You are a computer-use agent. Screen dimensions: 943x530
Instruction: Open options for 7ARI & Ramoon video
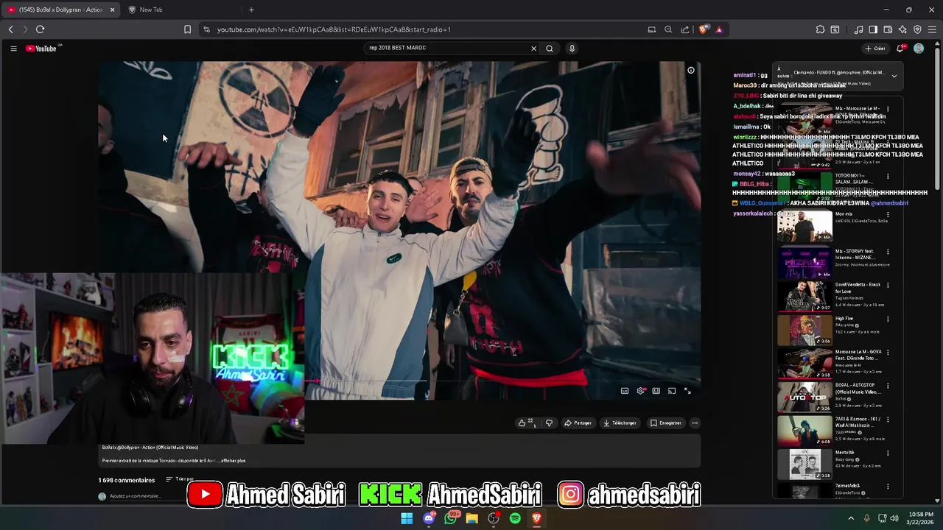(x=888, y=420)
